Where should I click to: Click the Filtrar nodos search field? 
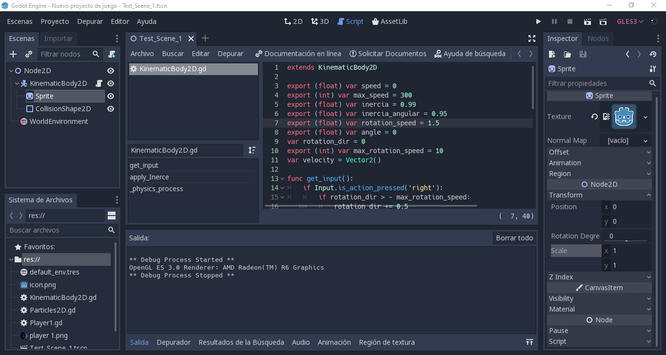tap(70, 54)
